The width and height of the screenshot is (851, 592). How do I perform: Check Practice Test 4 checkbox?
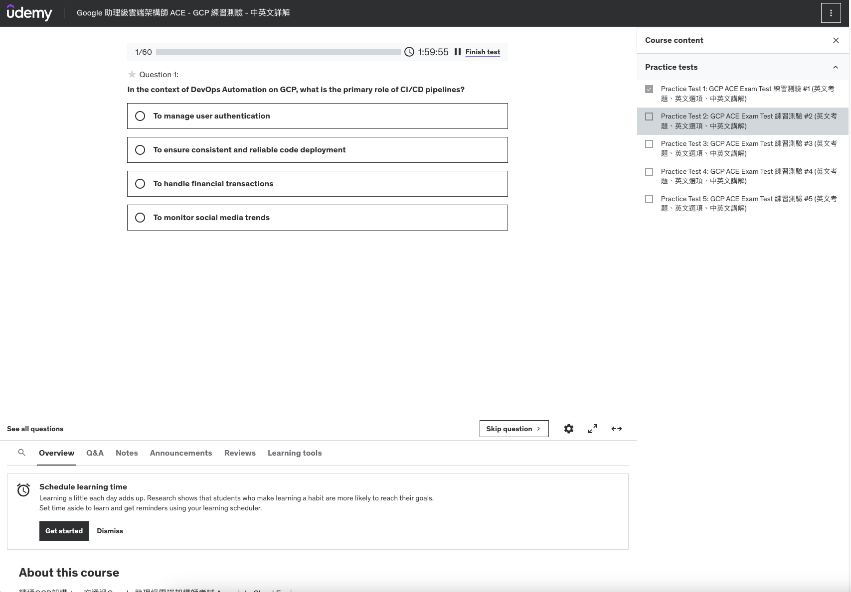pos(649,172)
